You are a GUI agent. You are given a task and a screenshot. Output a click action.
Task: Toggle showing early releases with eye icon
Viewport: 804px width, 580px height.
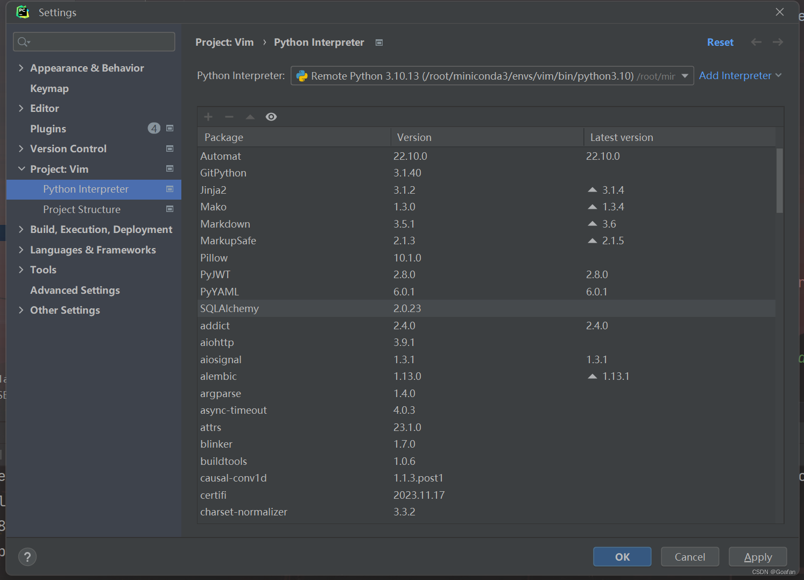coord(271,116)
